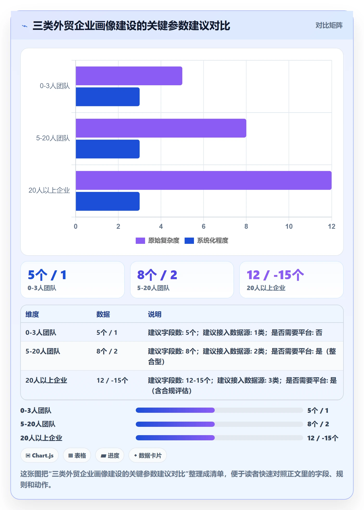Screen dimensions: 364x510
Task: Toggle the 系统化程度 legend swatch
Action: click(189, 241)
